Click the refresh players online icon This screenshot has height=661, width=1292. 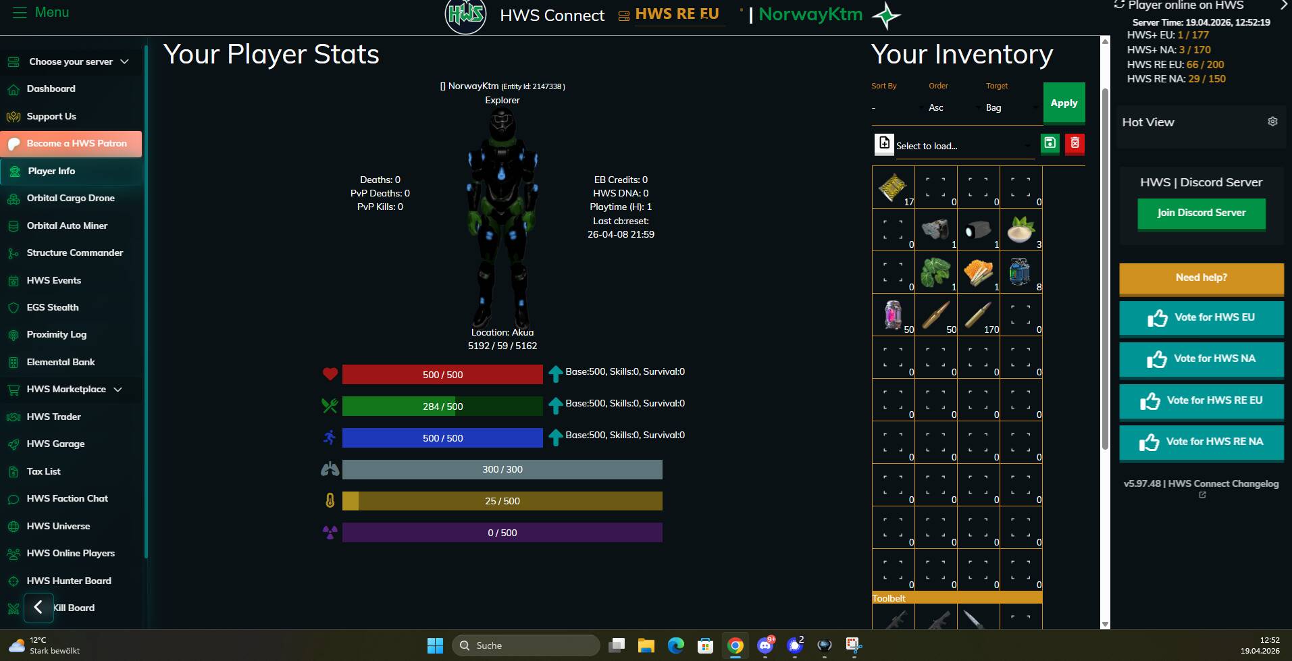point(1119,5)
